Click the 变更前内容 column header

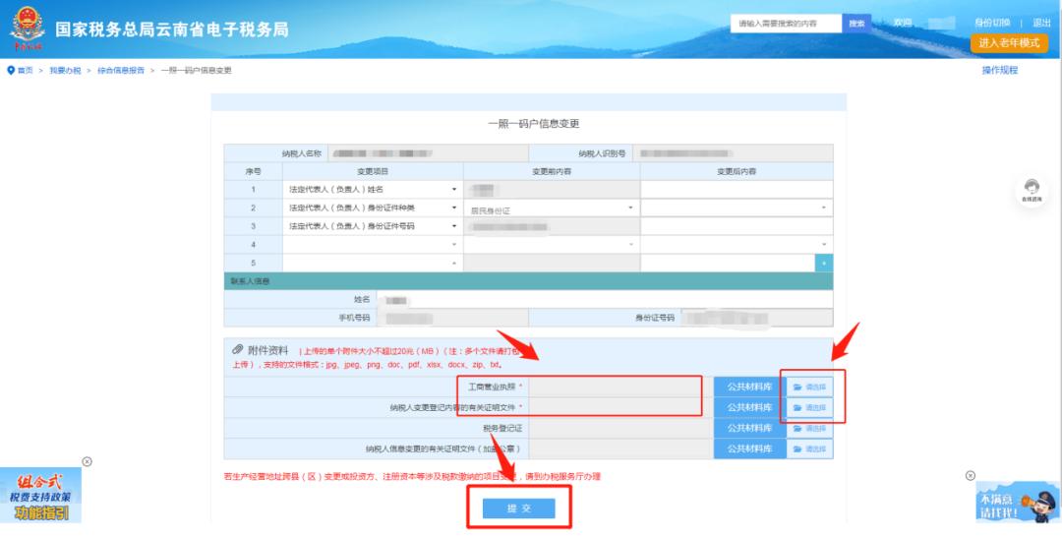tap(552, 171)
